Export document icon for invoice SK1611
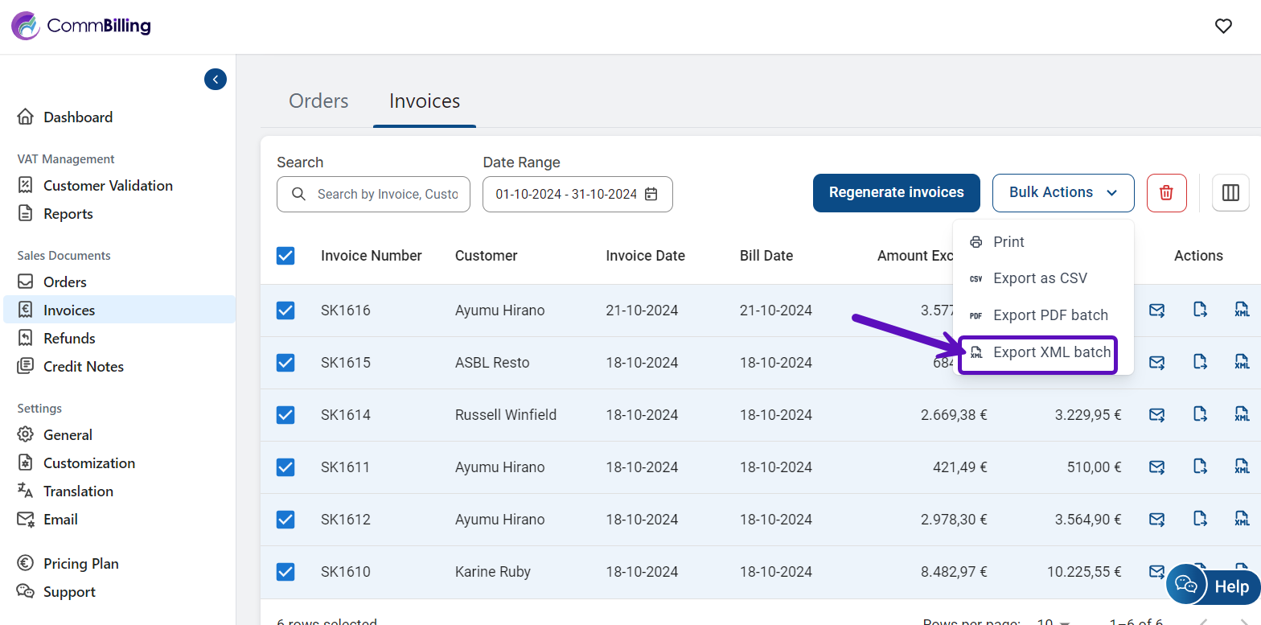This screenshot has height=625, width=1261. 1200,467
